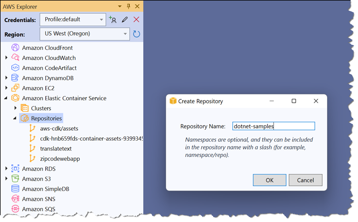Select the Amazon CloudWatch label
Image resolution: width=358 pixels, height=222 pixels.
pos(49,58)
